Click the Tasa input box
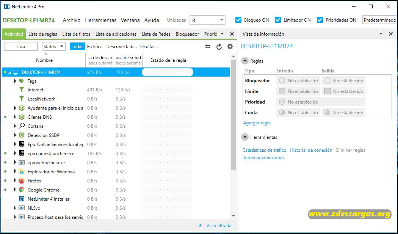This screenshot has height=234, width=398. 21,47
